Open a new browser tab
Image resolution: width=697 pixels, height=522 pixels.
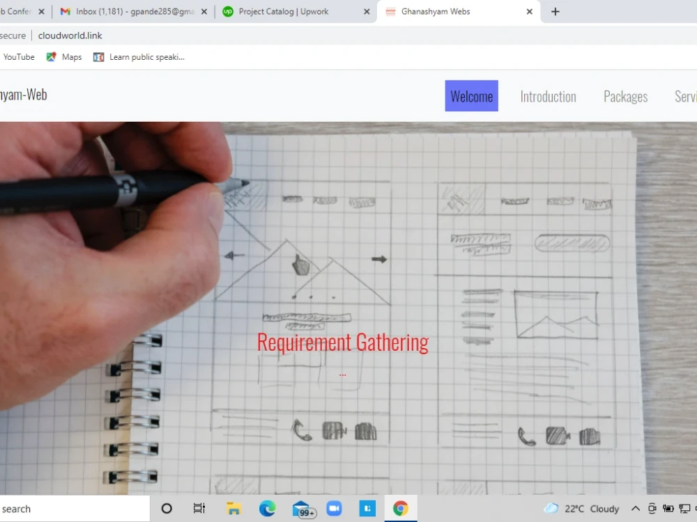pyautogui.click(x=556, y=12)
